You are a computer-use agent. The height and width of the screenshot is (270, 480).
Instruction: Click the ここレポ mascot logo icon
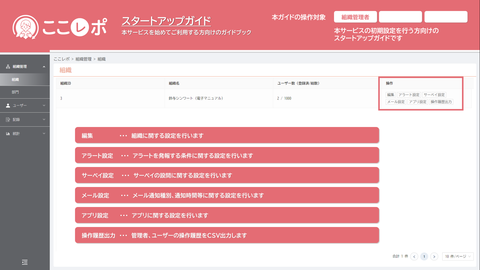[25, 27]
